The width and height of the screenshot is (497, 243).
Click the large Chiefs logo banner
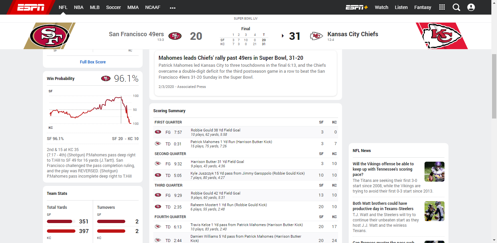click(441, 36)
